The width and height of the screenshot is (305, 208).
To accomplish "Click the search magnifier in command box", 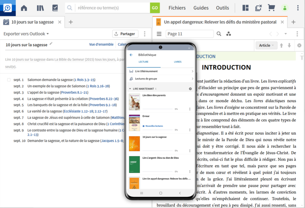I will point(70,8).
